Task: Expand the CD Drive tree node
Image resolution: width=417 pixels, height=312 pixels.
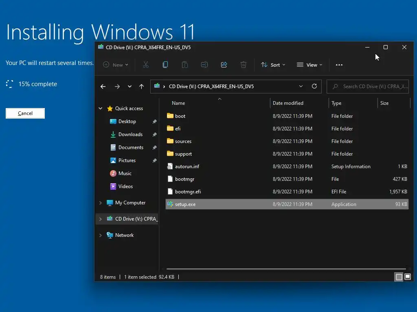Action: (101, 219)
